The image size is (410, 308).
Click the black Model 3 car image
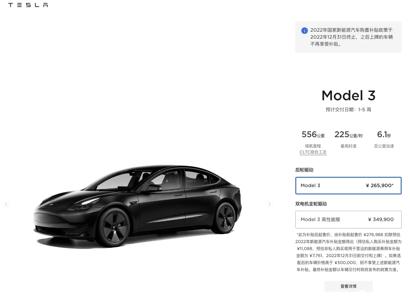click(138, 206)
